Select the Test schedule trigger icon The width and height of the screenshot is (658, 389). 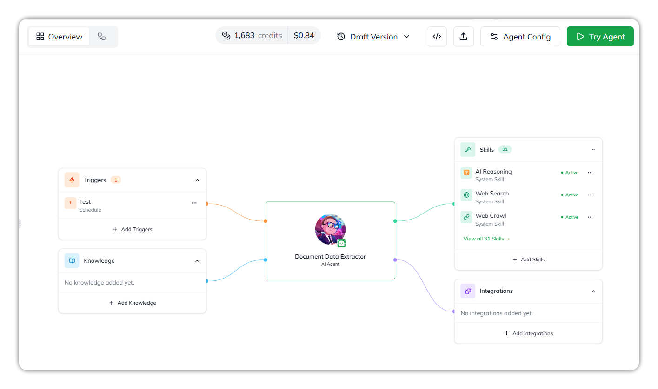70,203
